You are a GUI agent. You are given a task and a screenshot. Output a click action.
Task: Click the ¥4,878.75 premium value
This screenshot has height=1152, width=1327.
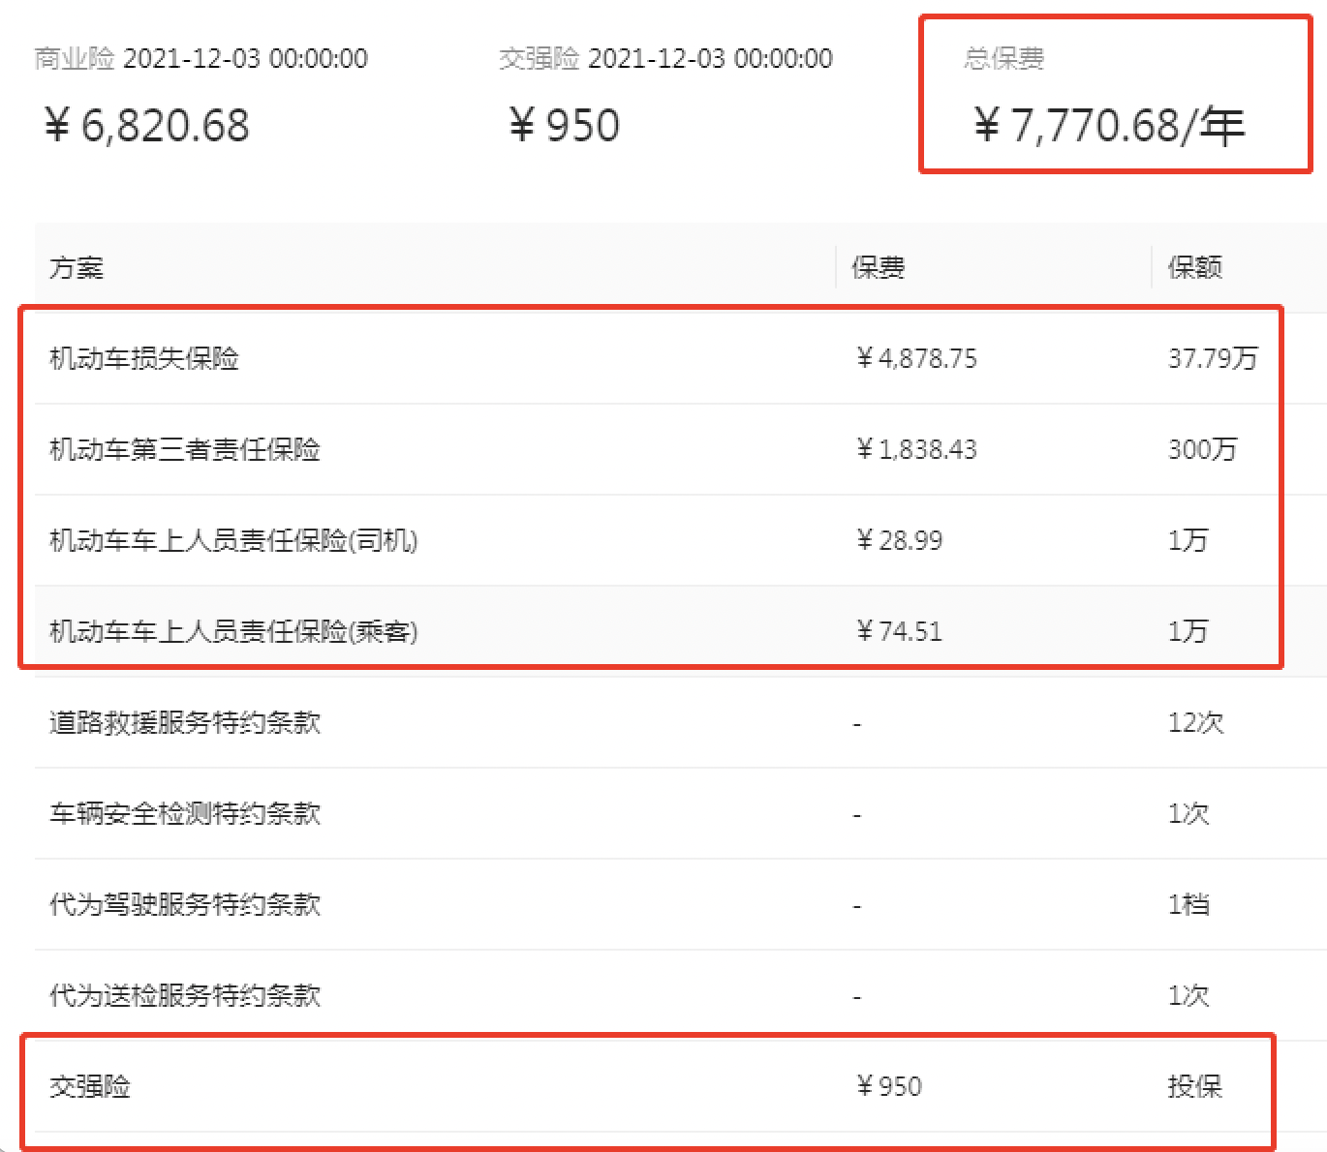tap(916, 359)
